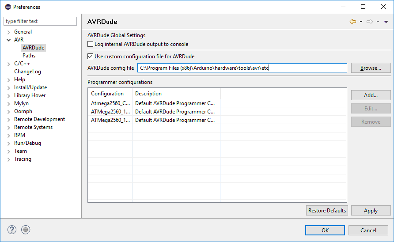
Task: Click in the AVRDude config file field
Action: point(242,68)
